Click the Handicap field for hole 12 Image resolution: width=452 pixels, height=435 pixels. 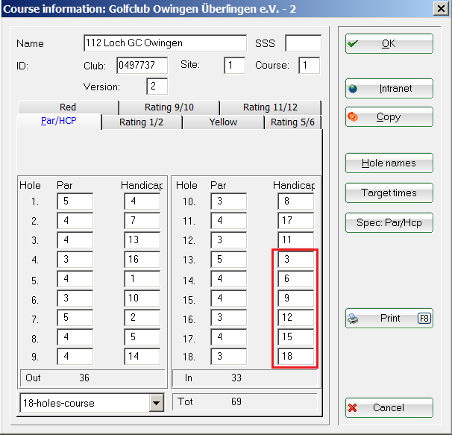(296, 240)
